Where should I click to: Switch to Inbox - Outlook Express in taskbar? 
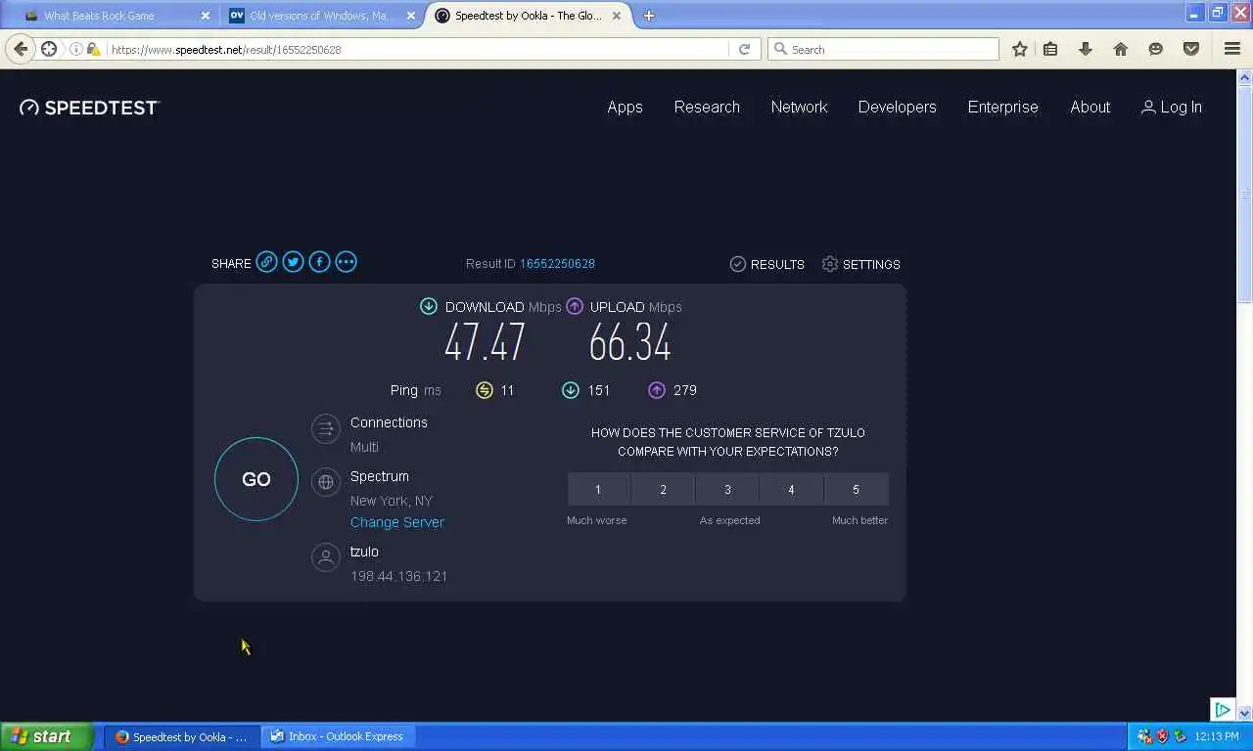tap(339, 736)
